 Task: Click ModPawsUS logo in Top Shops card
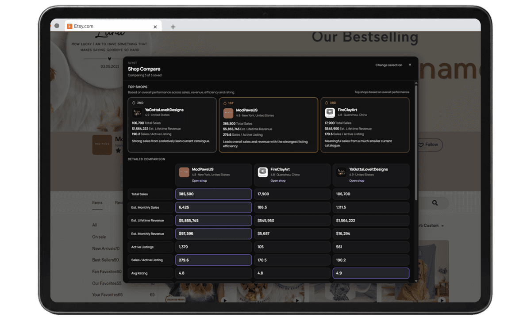point(228,112)
